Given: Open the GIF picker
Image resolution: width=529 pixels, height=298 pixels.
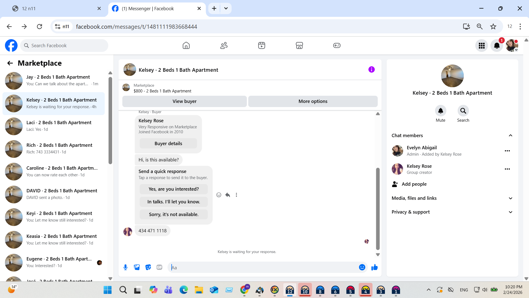Looking at the screenshot, I should point(159,267).
